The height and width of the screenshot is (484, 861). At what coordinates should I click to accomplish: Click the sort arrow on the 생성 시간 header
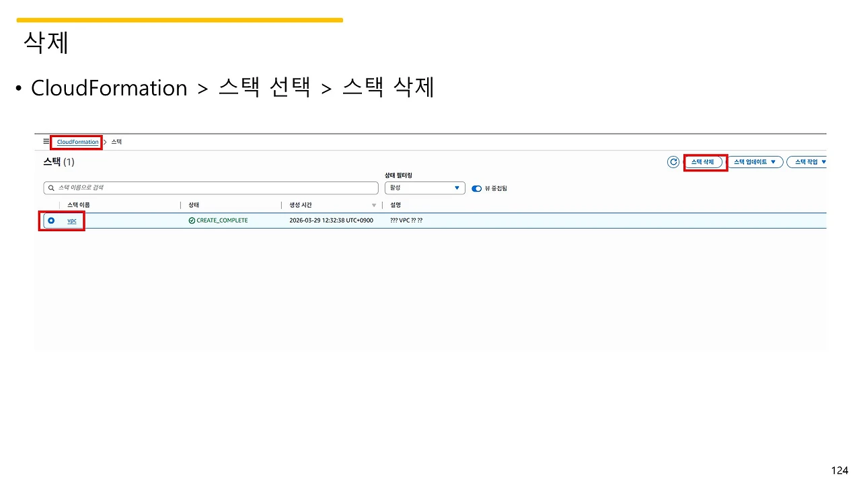[x=374, y=204]
